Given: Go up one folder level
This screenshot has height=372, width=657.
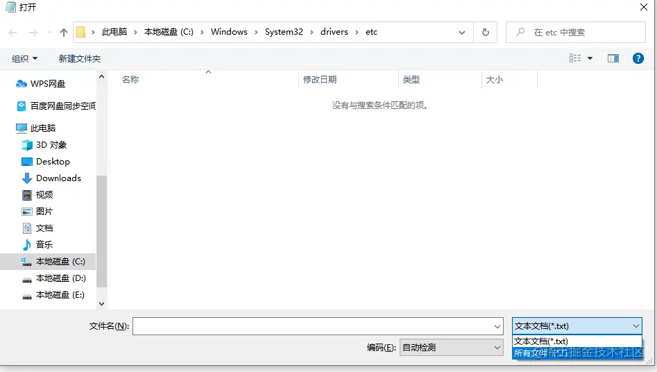Looking at the screenshot, I should pyautogui.click(x=64, y=33).
